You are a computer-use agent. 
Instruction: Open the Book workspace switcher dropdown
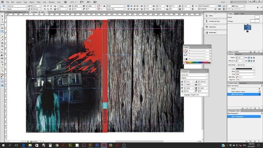click(224, 2)
